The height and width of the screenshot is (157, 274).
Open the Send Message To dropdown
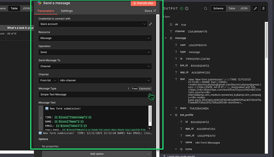(95, 66)
